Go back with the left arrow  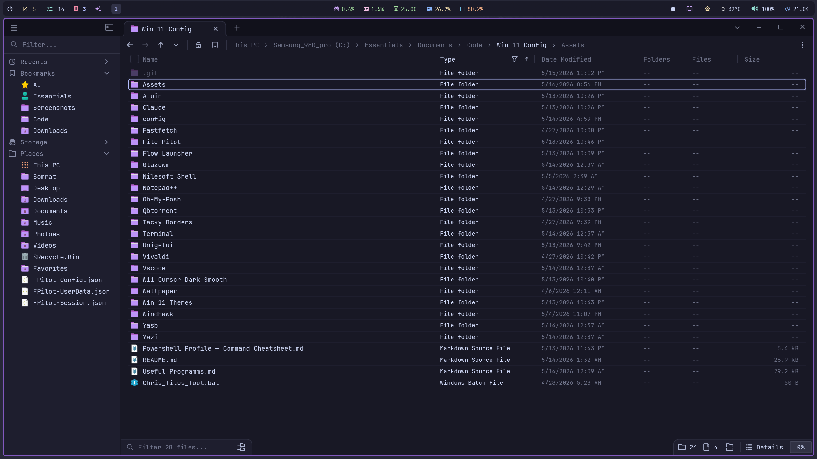point(130,45)
